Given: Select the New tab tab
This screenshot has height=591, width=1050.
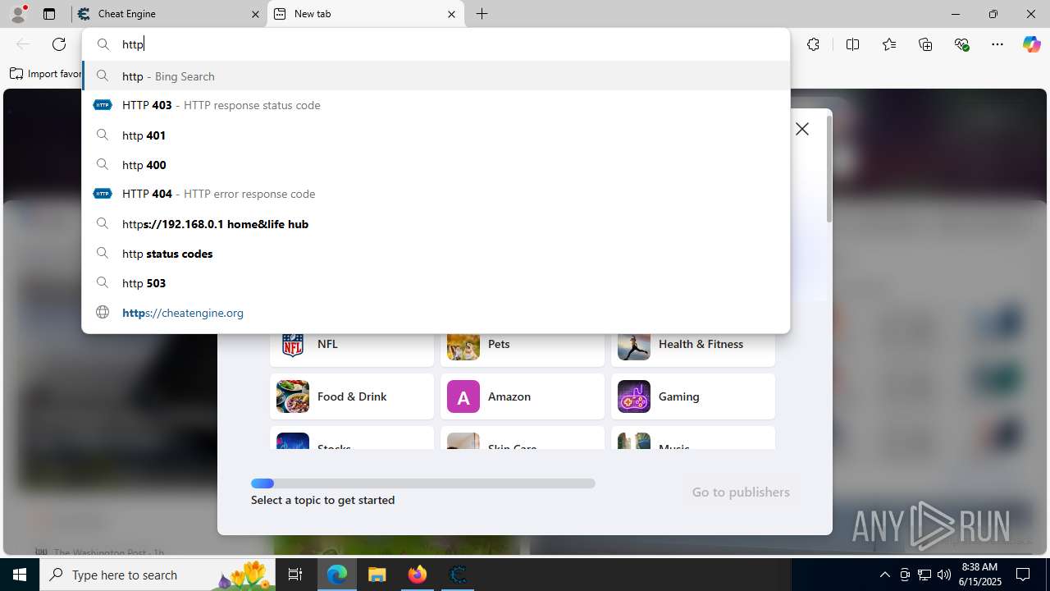Looking at the screenshot, I should (365, 14).
